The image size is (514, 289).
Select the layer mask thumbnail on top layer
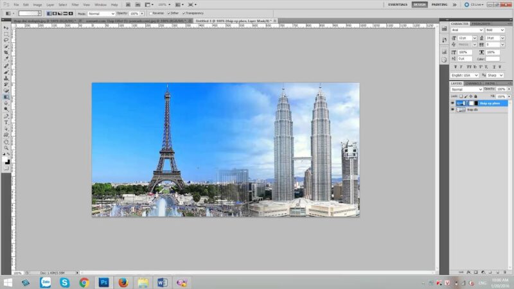pos(471,103)
